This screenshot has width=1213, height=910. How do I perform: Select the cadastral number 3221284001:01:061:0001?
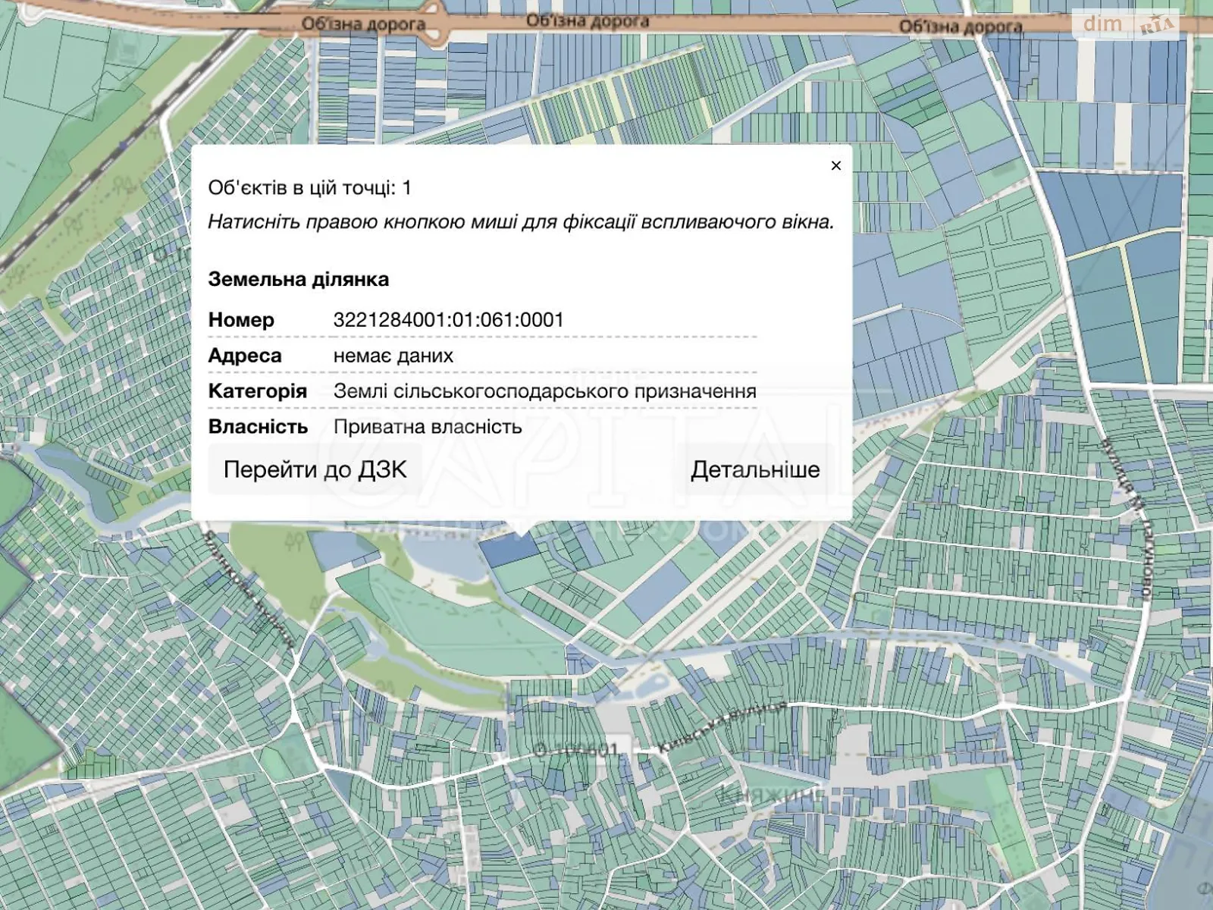coord(448,320)
